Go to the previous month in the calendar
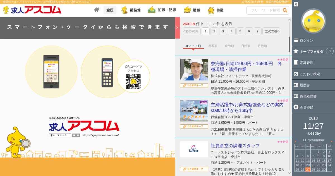The height and width of the screenshot is (176, 335). (x=295, y=141)
